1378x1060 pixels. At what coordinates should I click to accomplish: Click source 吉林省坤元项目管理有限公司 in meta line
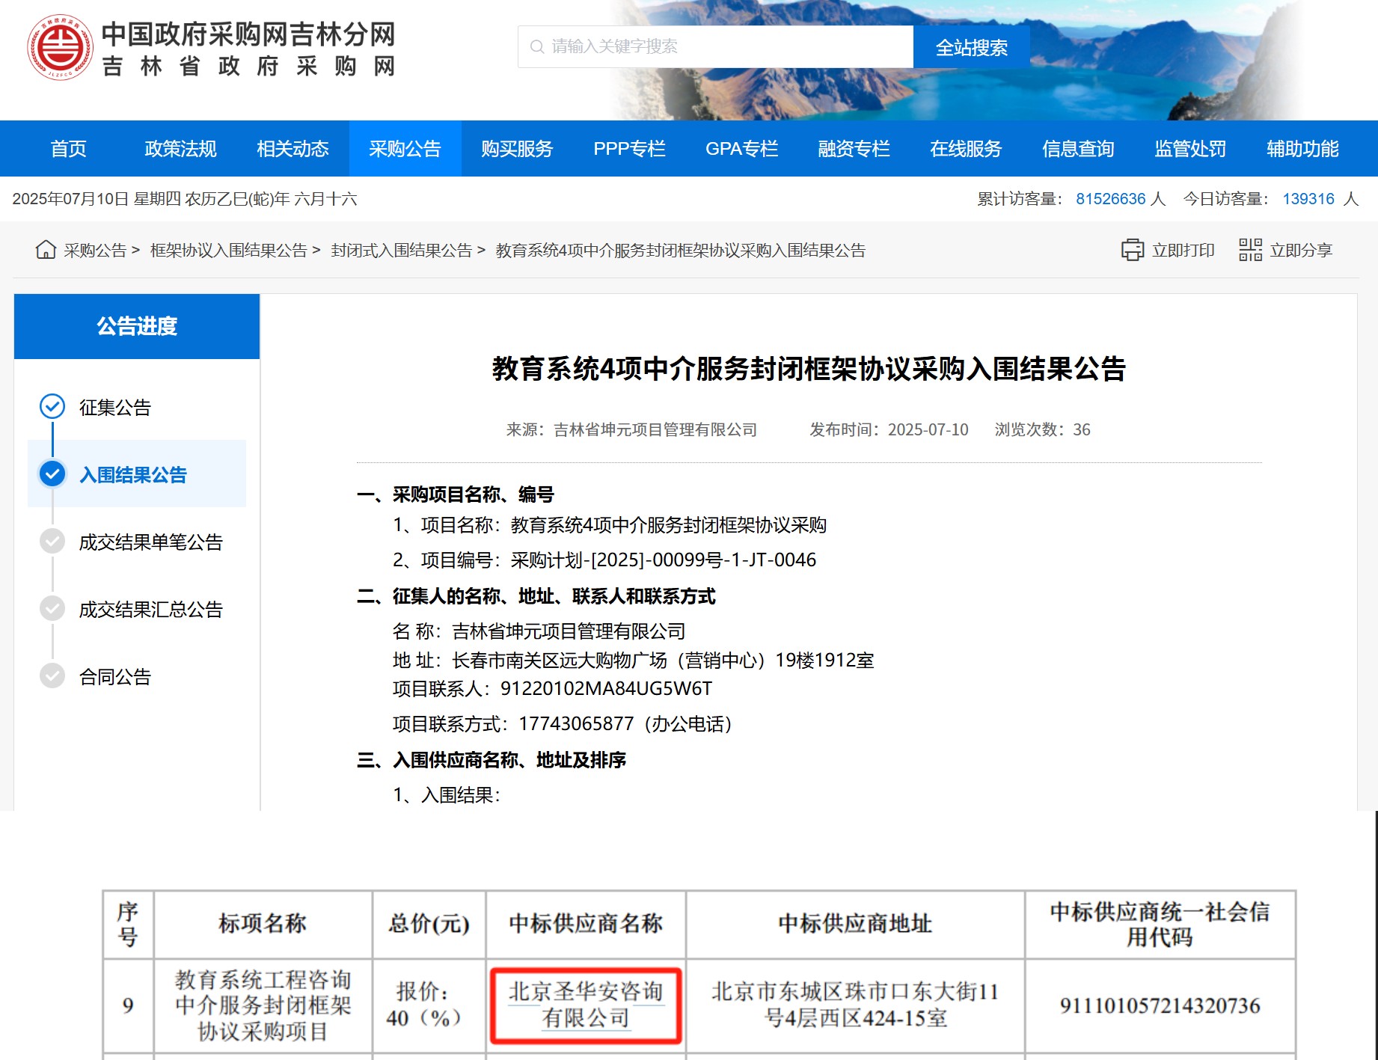click(x=655, y=429)
